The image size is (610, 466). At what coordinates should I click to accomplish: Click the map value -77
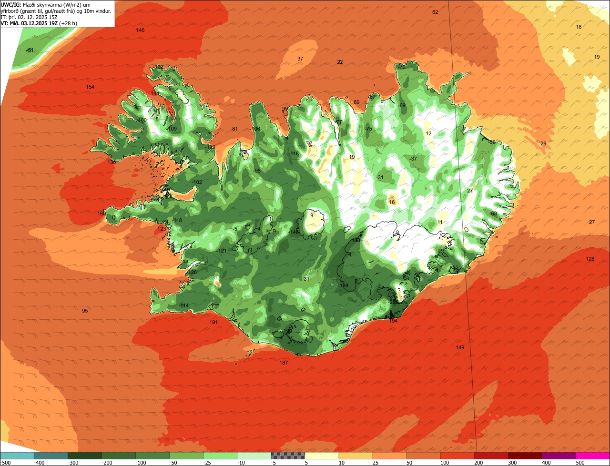[x=338, y=122]
